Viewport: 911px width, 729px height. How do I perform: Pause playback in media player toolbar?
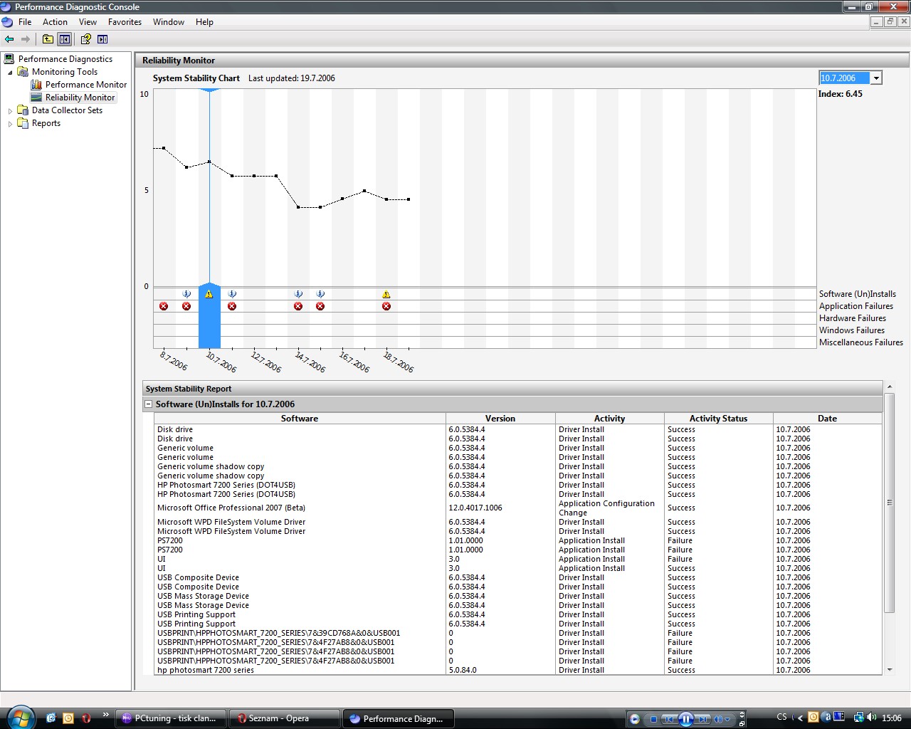click(x=685, y=719)
